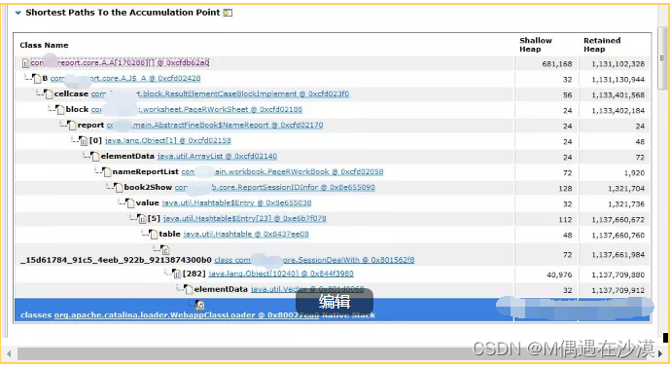Open java.lang.Object[1] @ 0xcfd02158 link
Image resolution: width=670 pixels, height=367 pixels.
pyautogui.click(x=167, y=141)
